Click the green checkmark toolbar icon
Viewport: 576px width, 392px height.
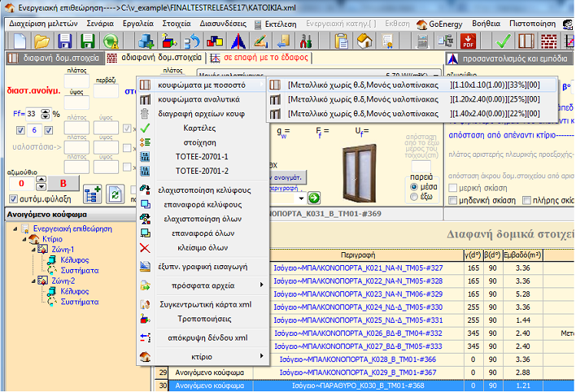tap(504, 40)
